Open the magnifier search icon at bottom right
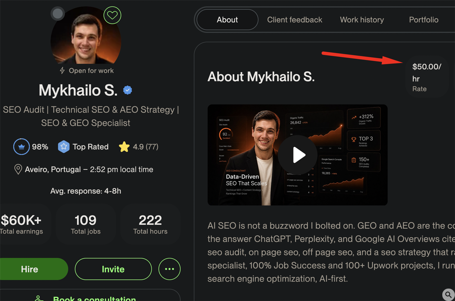Viewport: 455px width, 301px height. [448, 294]
